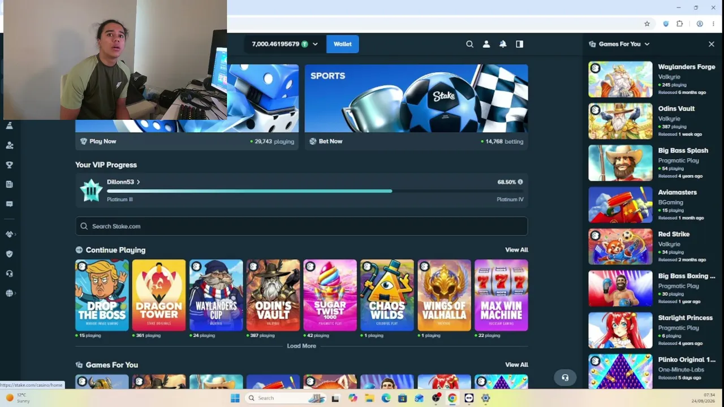
Task: Open Big Bass Splash in side panel
Action: [x=652, y=163]
